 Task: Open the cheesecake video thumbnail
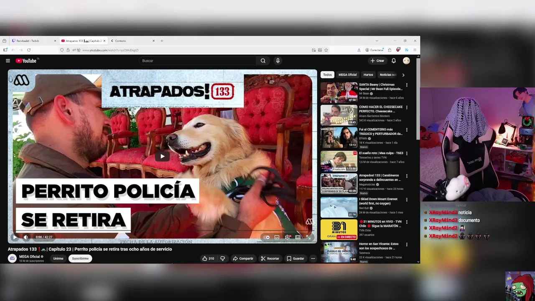339,115
